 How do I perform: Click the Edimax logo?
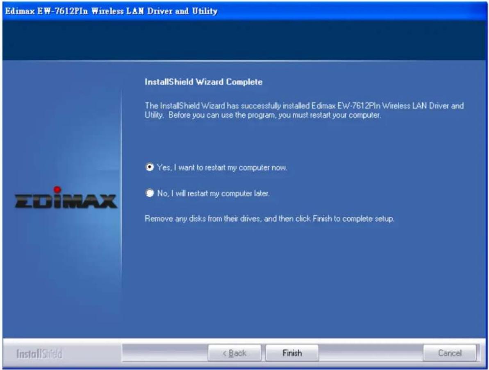point(66,198)
